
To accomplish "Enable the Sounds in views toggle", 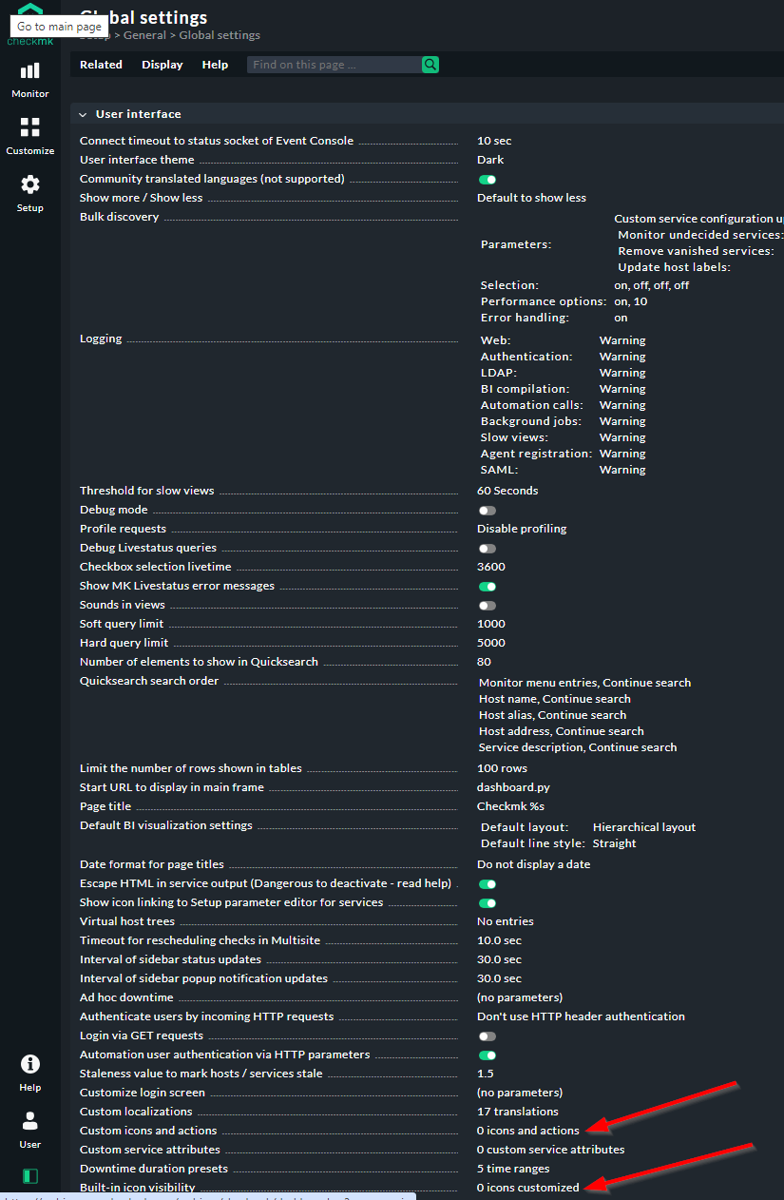I will [x=487, y=605].
